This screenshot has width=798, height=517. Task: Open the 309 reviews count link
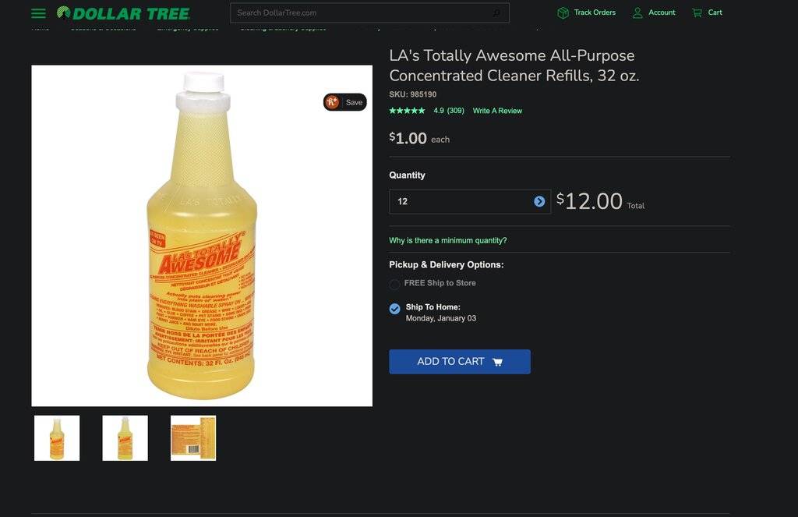click(455, 111)
